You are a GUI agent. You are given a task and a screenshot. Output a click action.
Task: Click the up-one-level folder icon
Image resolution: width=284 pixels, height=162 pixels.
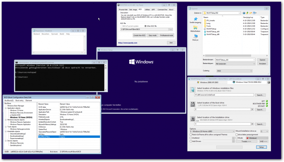[247, 13]
